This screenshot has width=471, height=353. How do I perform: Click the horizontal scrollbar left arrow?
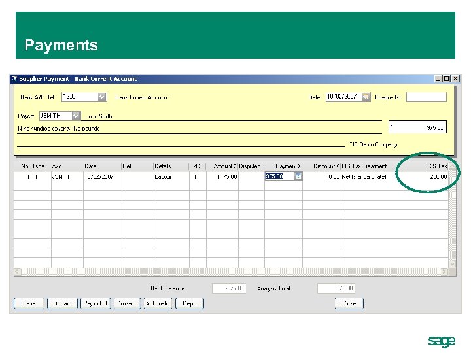coord(18,272)
